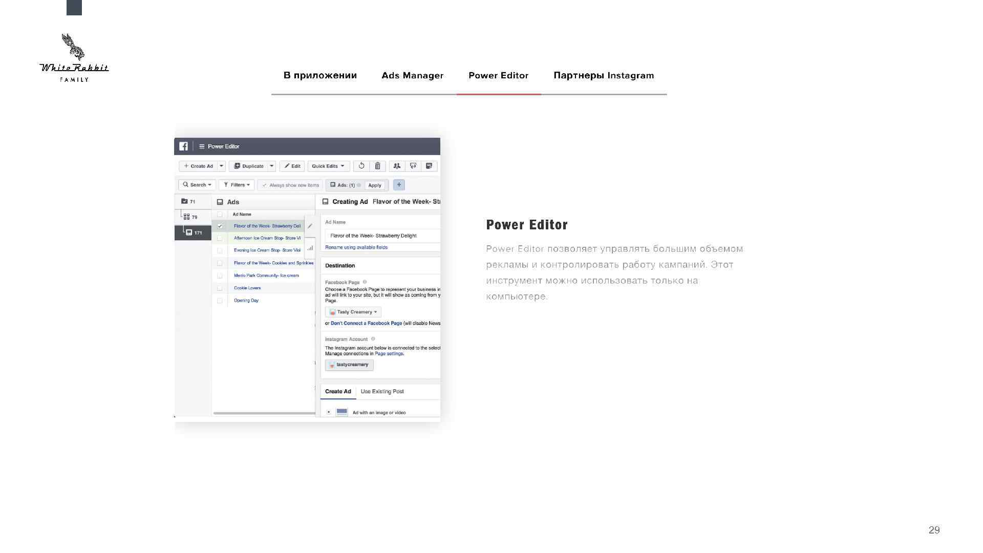Click the revert changes arrow icon
The image size is (983, 553).
361,166
